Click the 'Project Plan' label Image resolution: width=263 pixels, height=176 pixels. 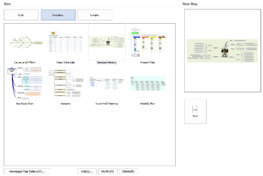click(148, 62)
